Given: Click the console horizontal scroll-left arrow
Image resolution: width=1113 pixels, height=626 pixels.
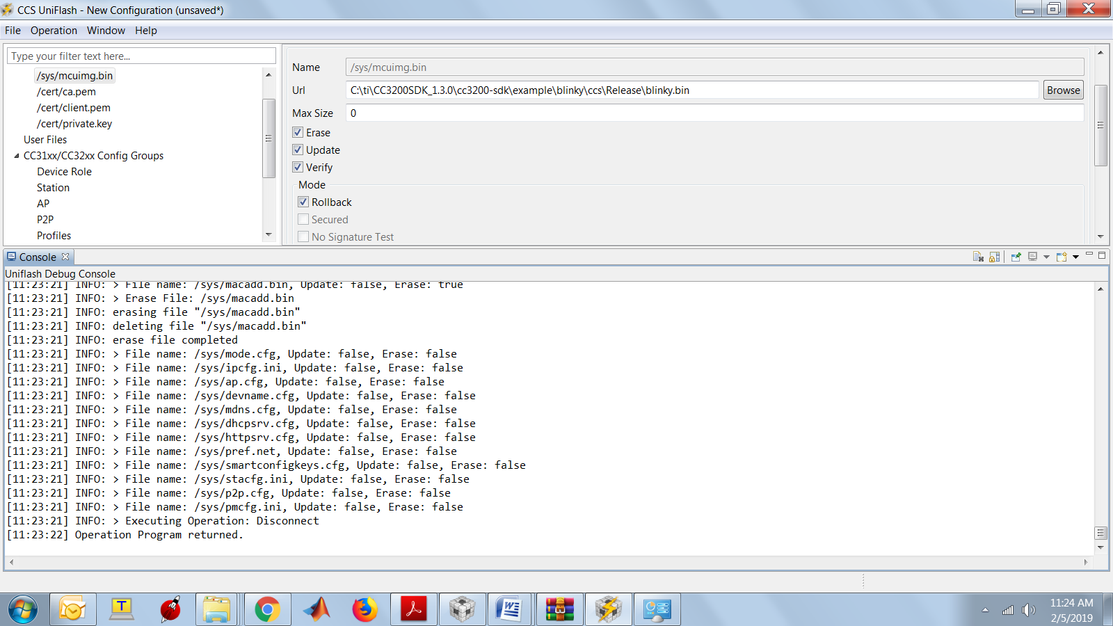Looking at the screenshot, I should 11,562.
